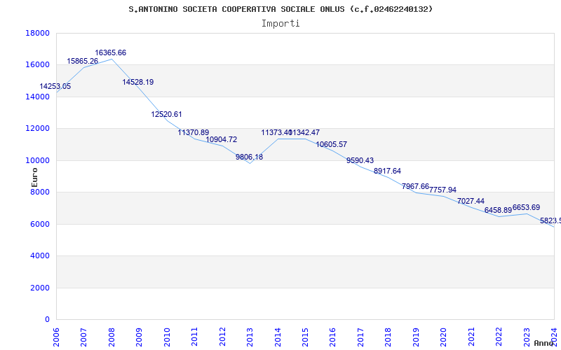561x350 pixels.
Task: Click the x-axis year label 2020
Action: click(x=444, y=336)
